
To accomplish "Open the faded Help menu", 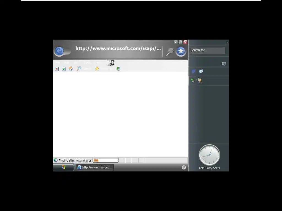I will (x=98, y=62).
